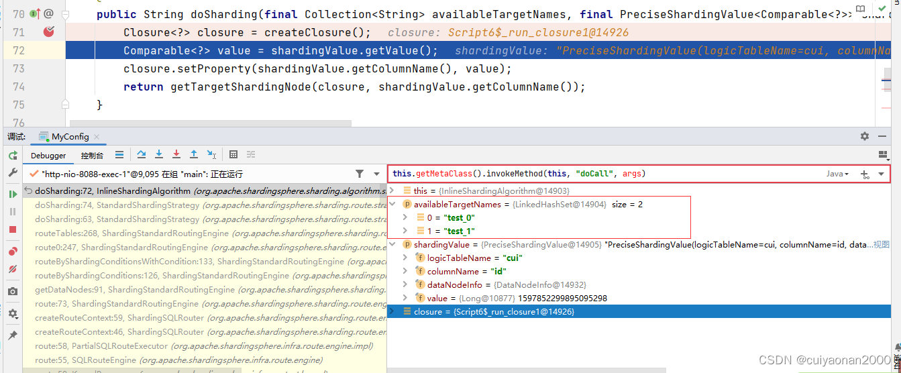Click the breakpoint marker on line 71

click(x=49, y=32)
